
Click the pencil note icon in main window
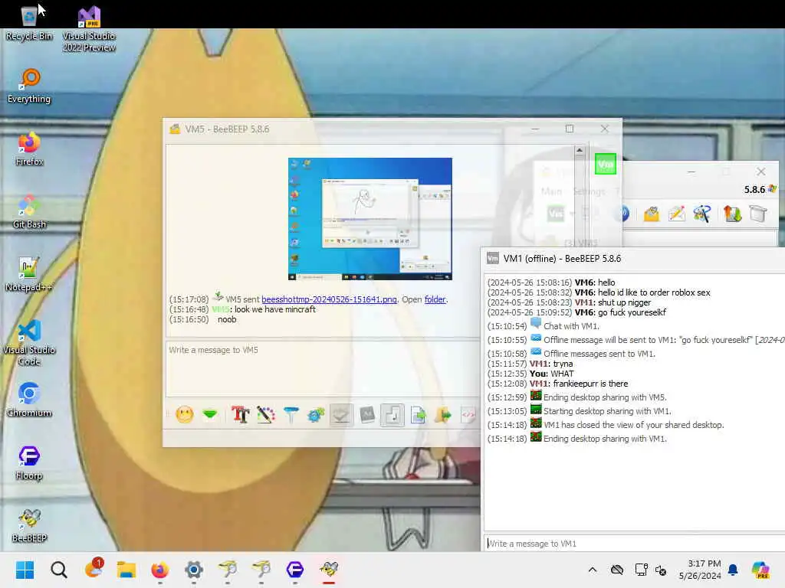click(x=676, y=214)
